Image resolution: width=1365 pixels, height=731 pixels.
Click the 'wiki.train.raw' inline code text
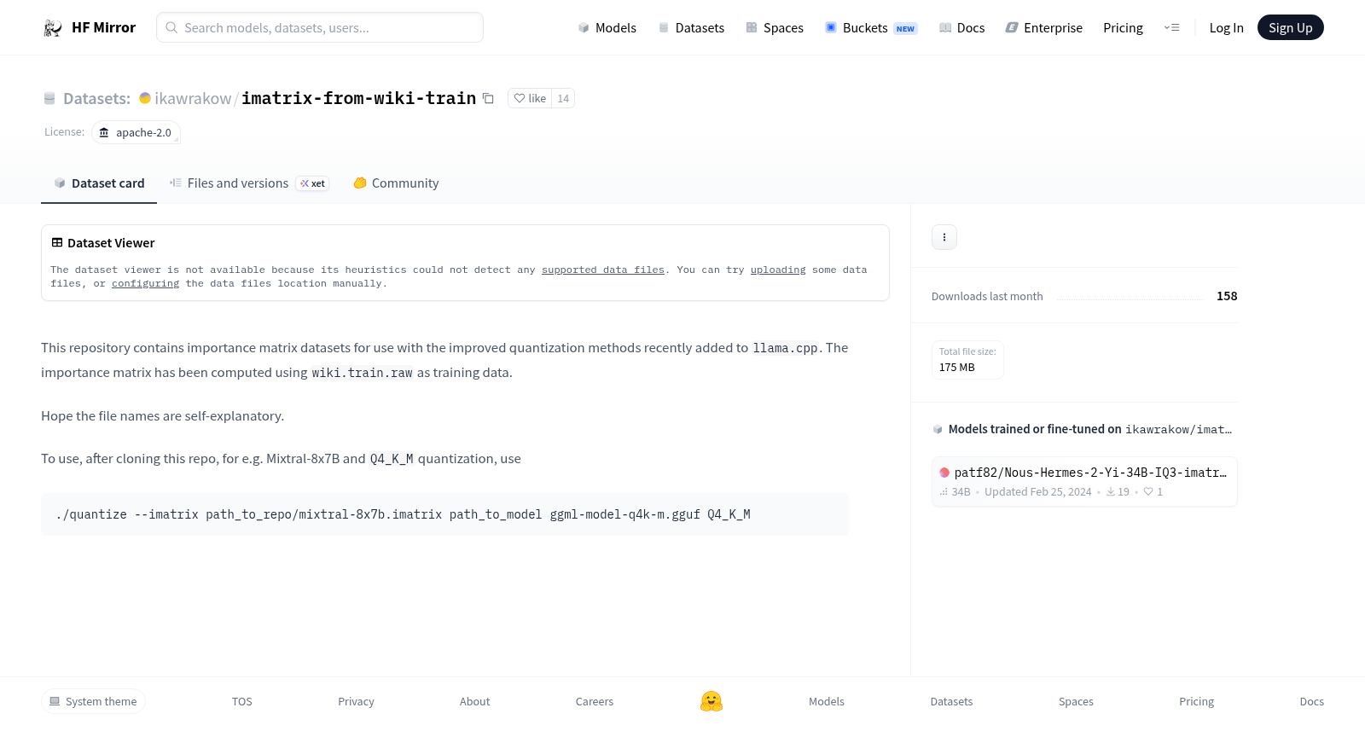tap(362, 373)
